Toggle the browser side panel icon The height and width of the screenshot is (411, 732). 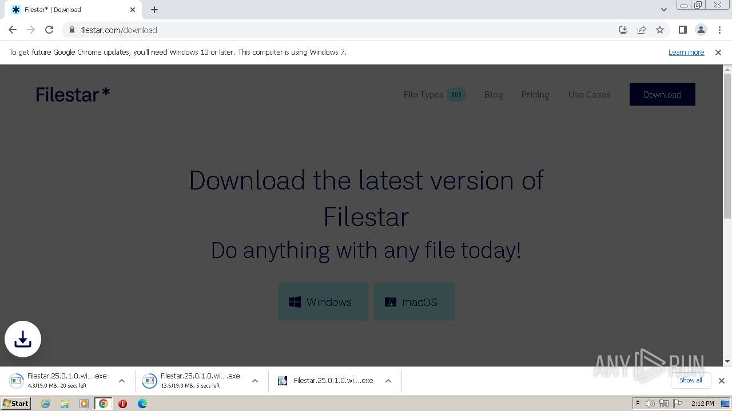tap(682, 30)
